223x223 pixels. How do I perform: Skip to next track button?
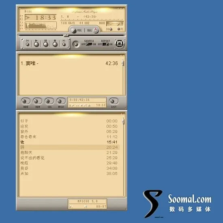pos(64,44)
